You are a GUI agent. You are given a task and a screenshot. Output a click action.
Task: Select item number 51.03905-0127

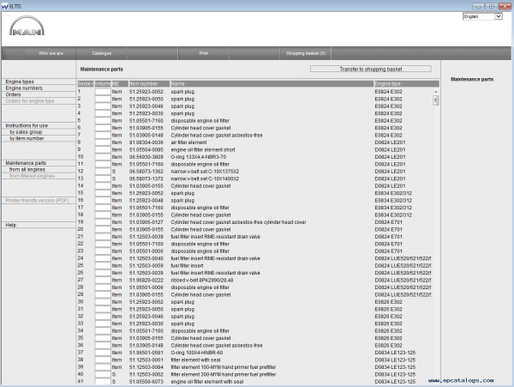pos(146,222)
